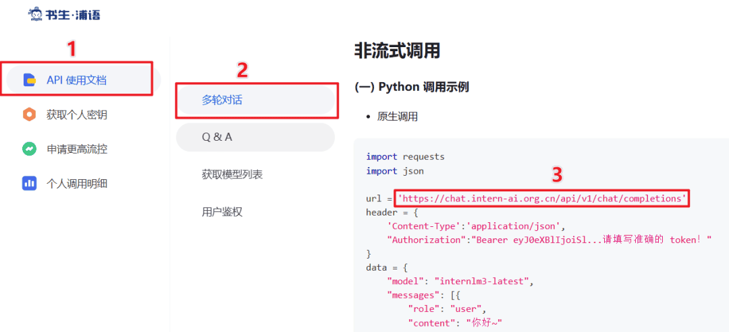Click the 书生·浦语 logo icon
Image resolution: width=729 pixels, height=332 pixels.
pos(36,14)
